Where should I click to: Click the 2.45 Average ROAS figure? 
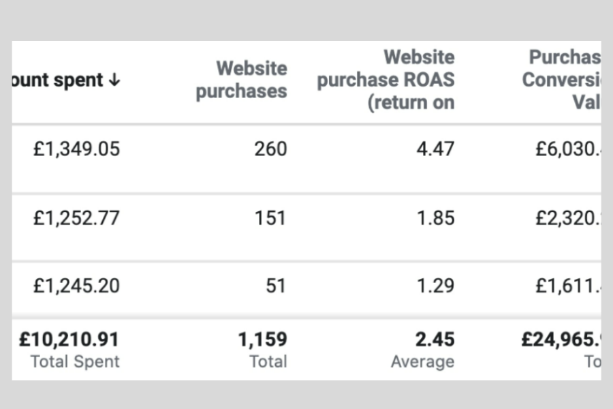pos(435,339)
